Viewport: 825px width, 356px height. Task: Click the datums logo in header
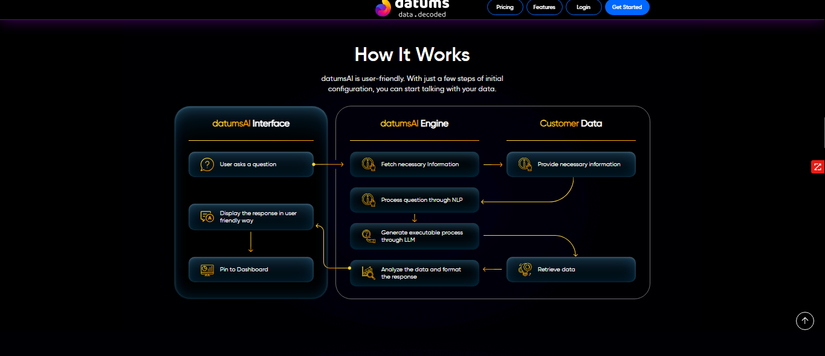point(411,8)
